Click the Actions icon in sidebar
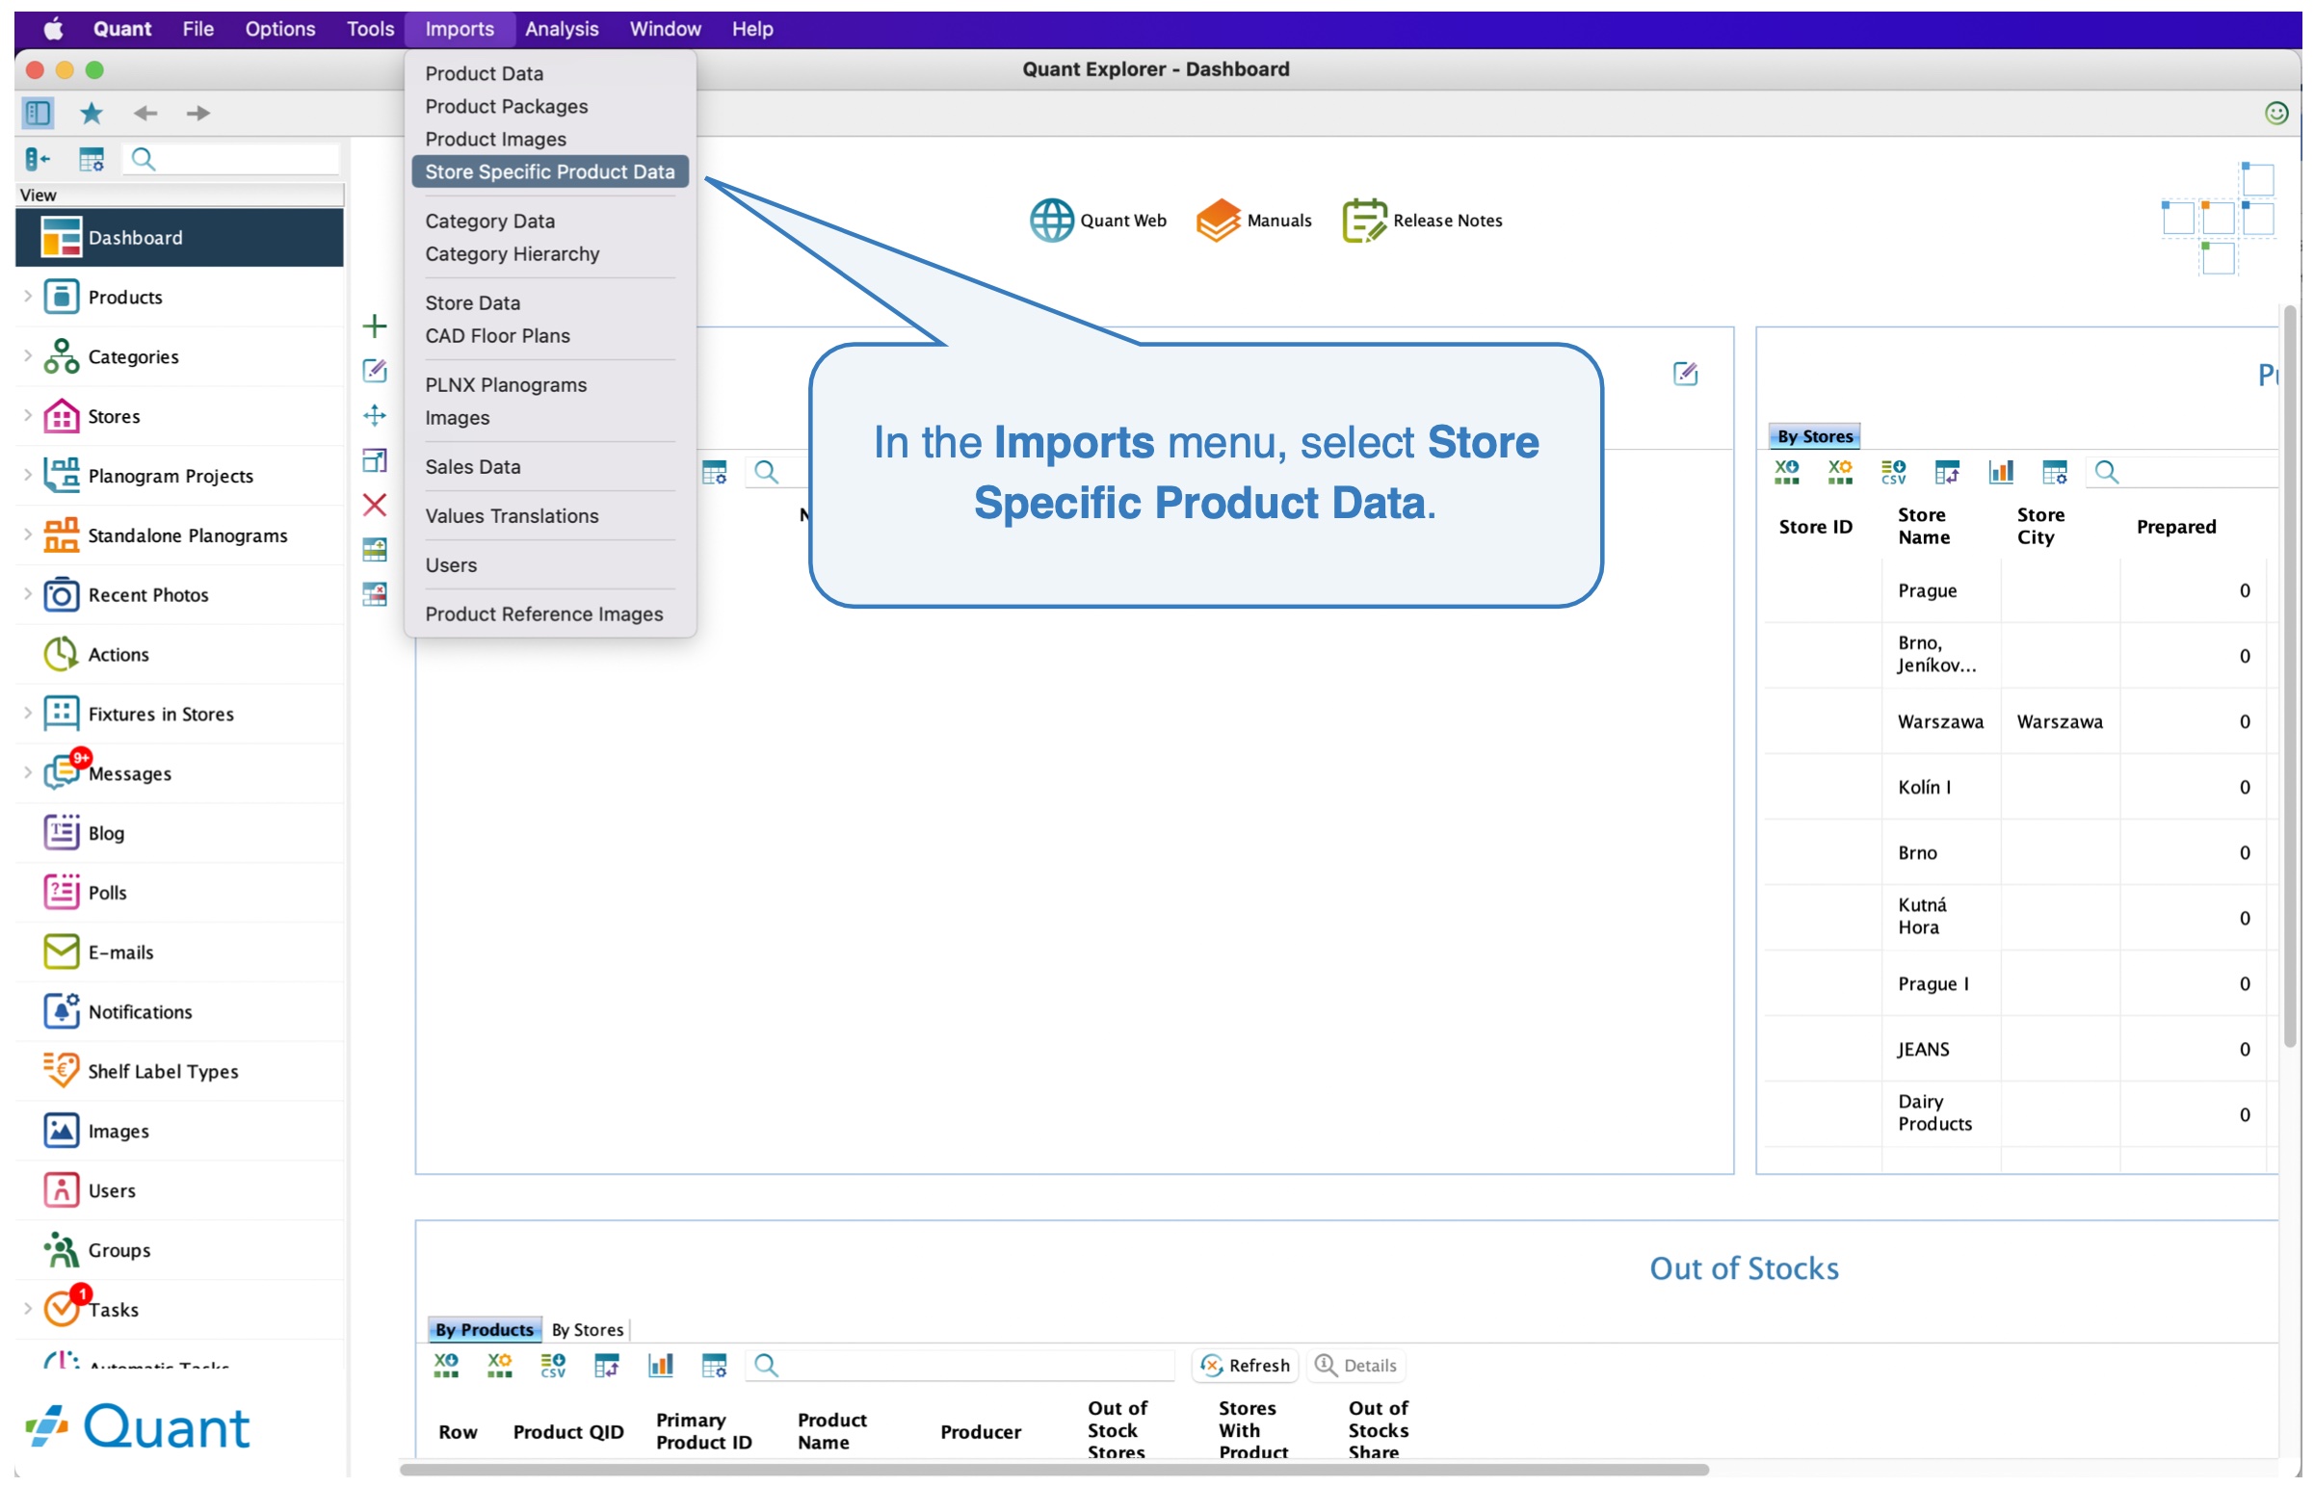 point(61,655)
